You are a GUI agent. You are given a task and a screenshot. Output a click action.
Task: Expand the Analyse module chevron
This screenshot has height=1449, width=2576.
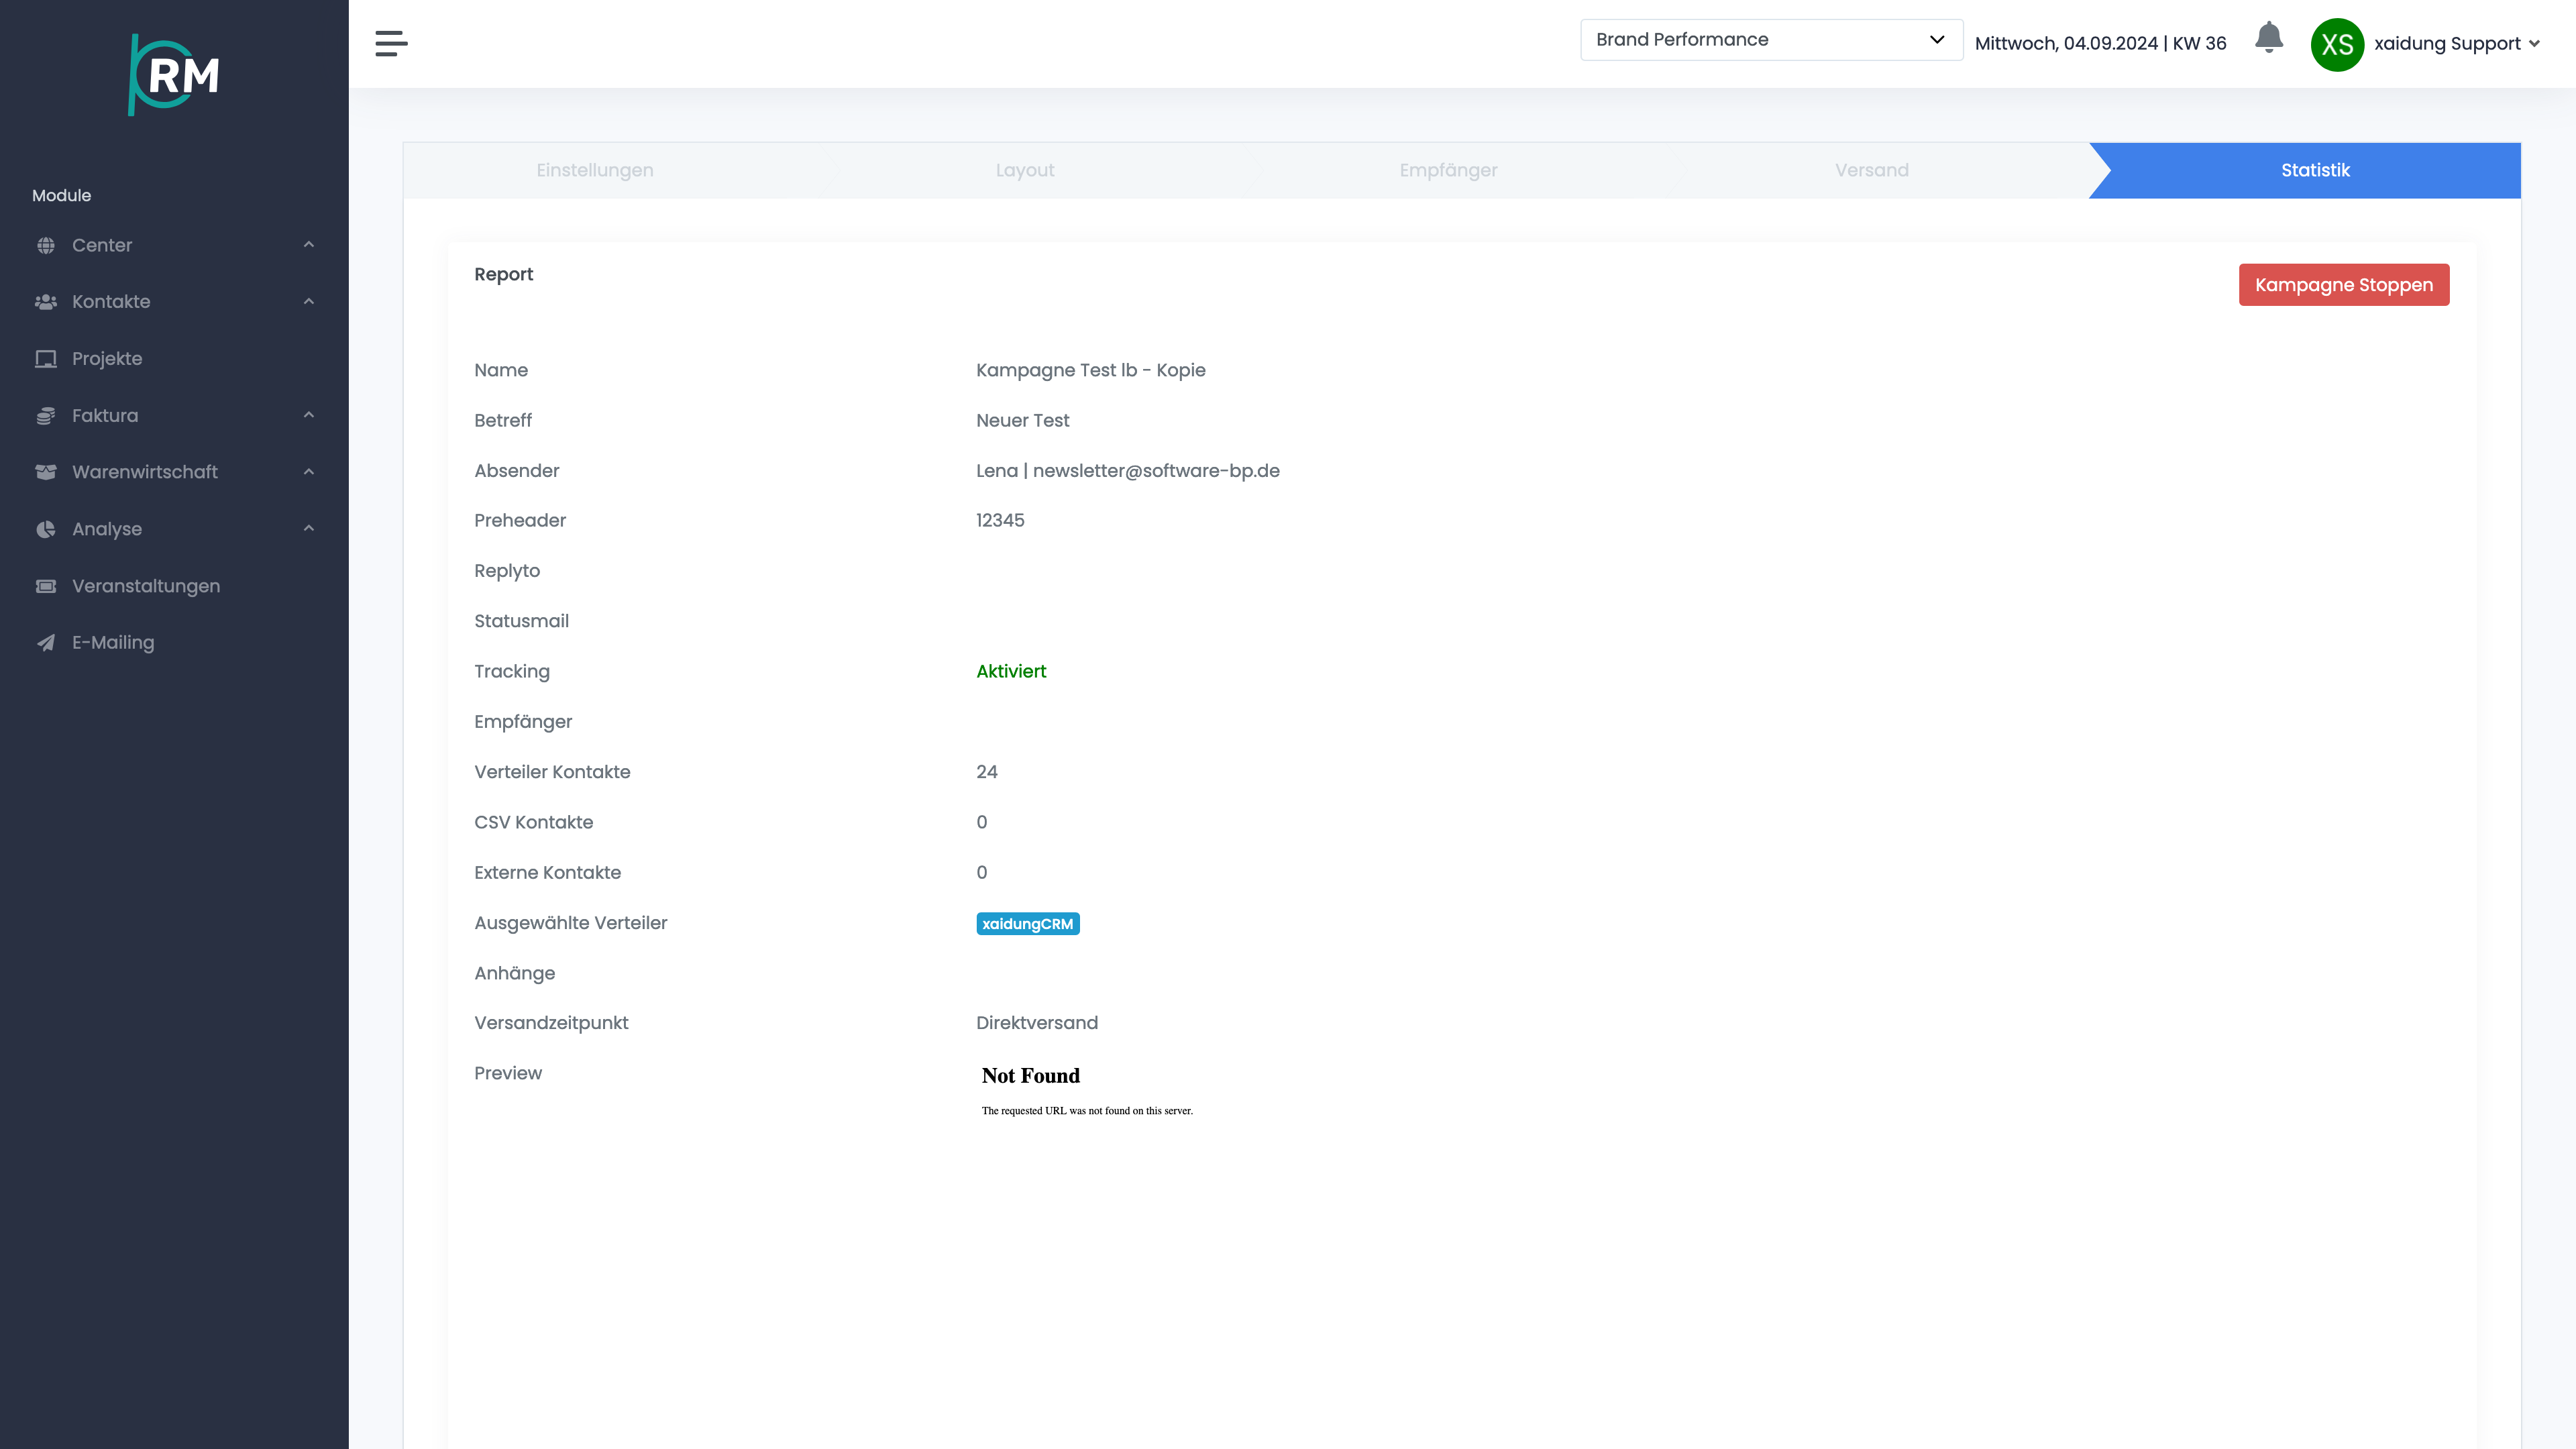tap(309, 528)
